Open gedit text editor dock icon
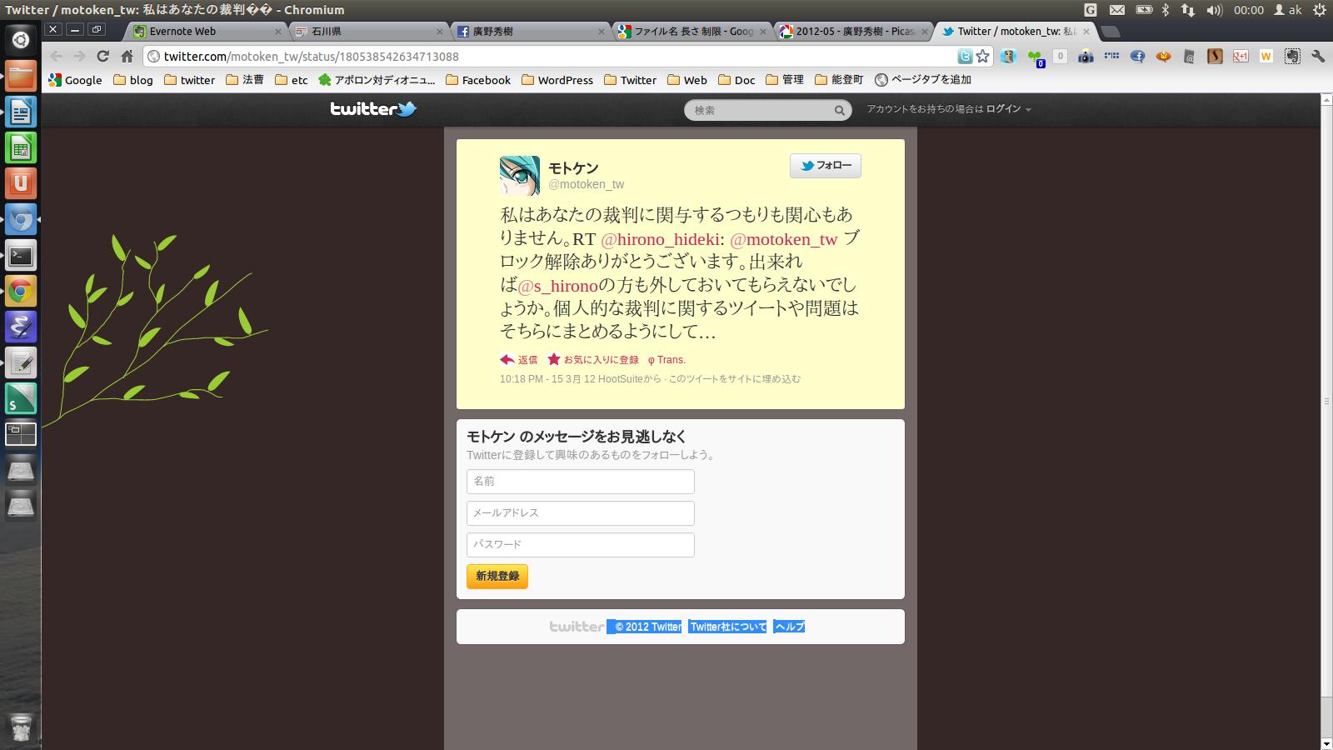 tap(21, 362)
